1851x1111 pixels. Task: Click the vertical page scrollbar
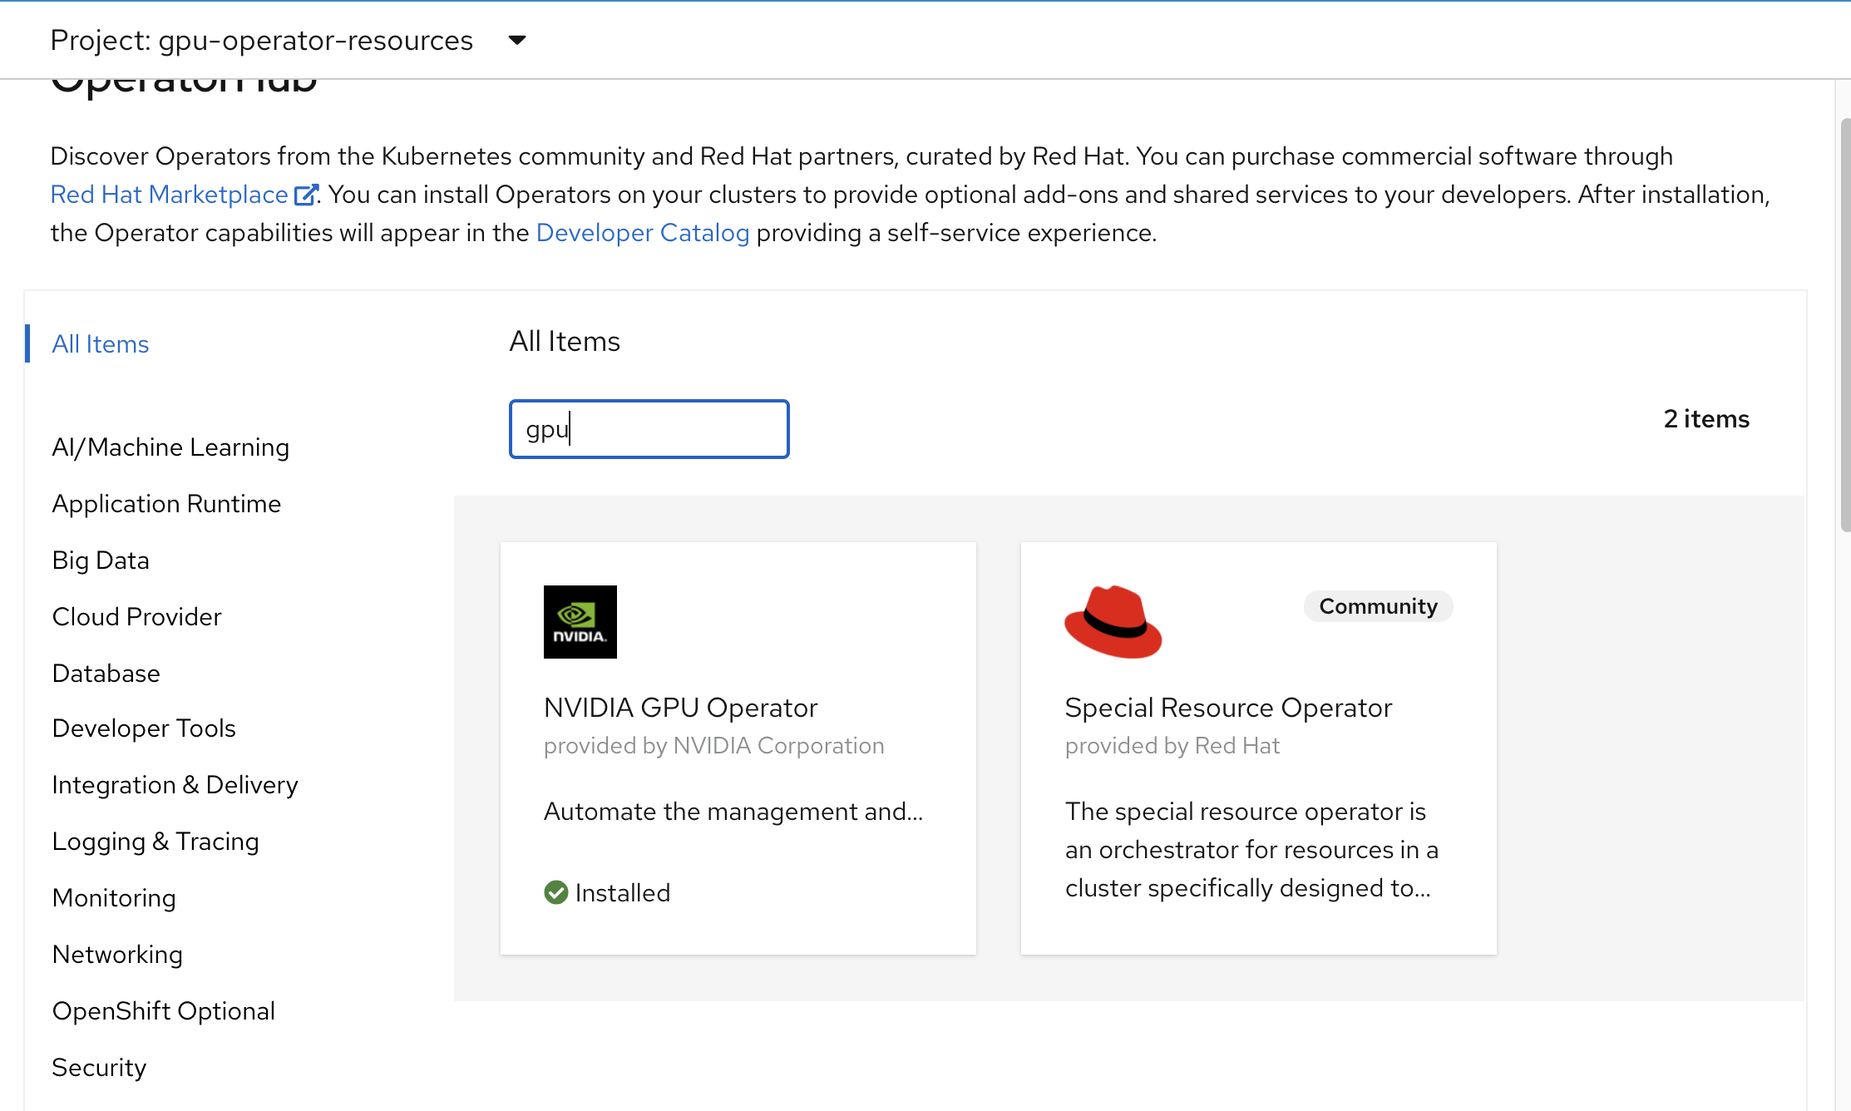coord(1844,324)
